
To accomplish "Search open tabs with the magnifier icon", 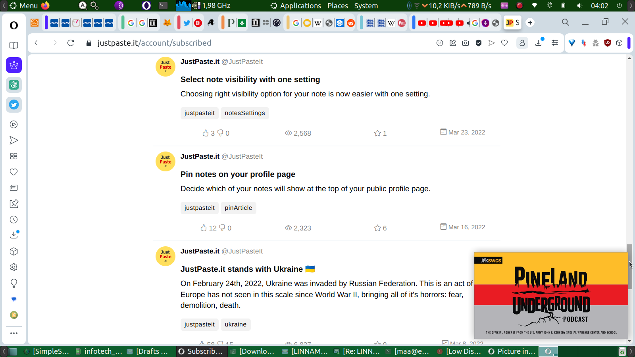I will coord(566,22).
